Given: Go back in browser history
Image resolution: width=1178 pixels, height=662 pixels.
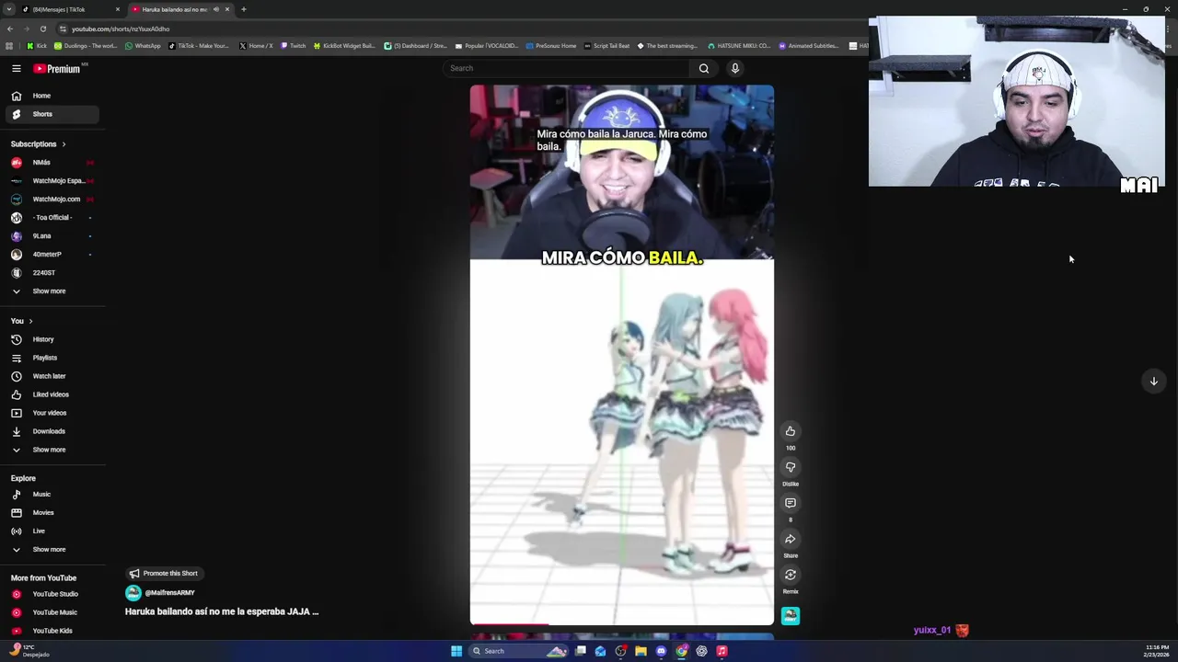Looking at the screenshot, I should click(x=9, y=29).
